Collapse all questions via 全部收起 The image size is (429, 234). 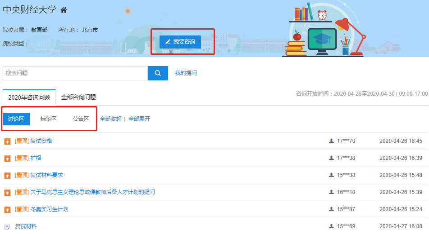(x=110, y=119)
